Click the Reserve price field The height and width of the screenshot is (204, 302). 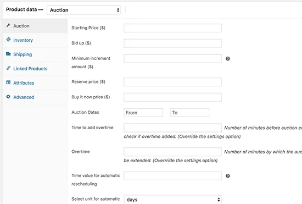tap(172, 82)
